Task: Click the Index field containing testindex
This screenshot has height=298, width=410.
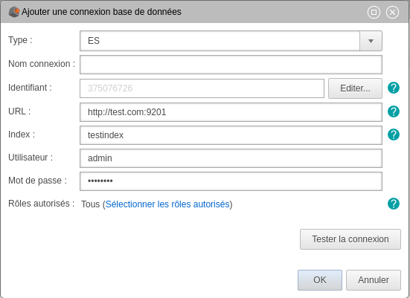Action: pyautogui.click(x=231, y=135)
